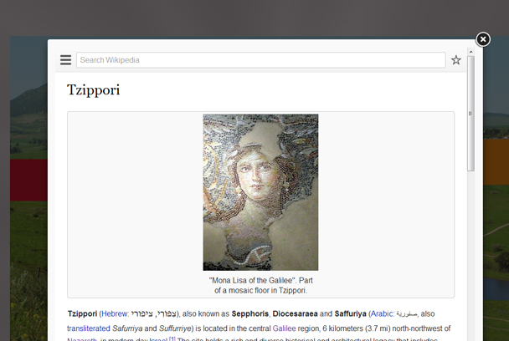Select the bold word Diocesaraea
The height and width of the screenshot is (341, 509).
[295, 313]
